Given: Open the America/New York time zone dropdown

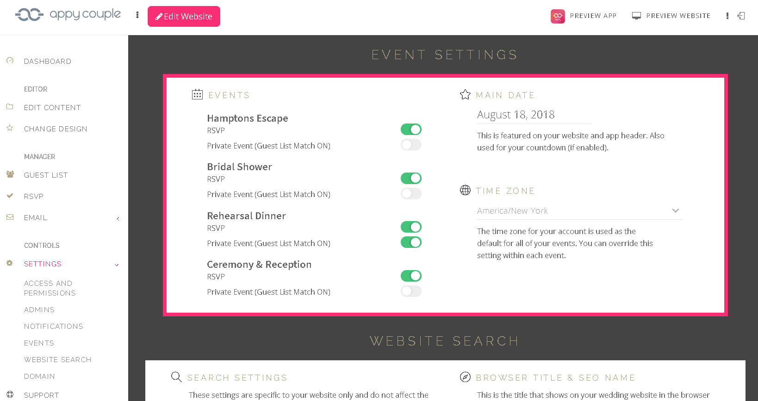Looking at the screenshot, I should click(x=579, y=211).
